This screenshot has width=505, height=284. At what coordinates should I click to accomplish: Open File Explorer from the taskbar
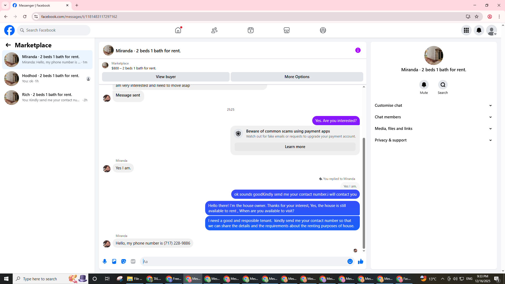134,279
